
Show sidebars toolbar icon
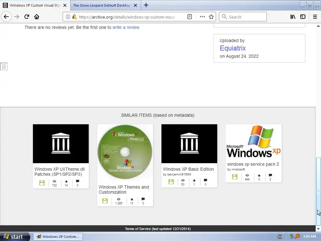point(303,17)
